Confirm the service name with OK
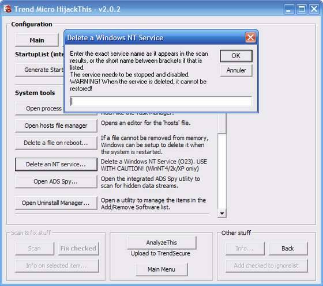This screenshot has height=286, width=323. 236,56
